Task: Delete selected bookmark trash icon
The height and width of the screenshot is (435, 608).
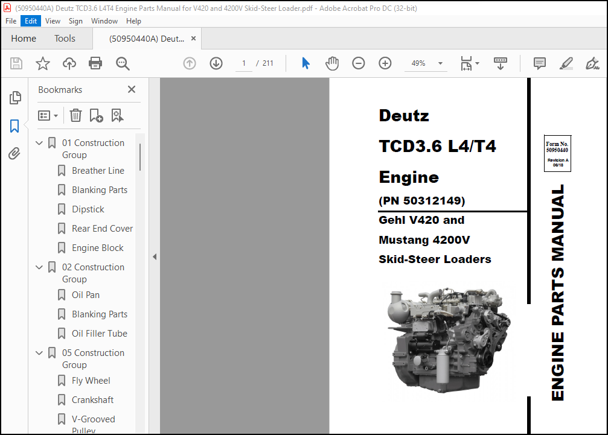Action: point(75,115)
